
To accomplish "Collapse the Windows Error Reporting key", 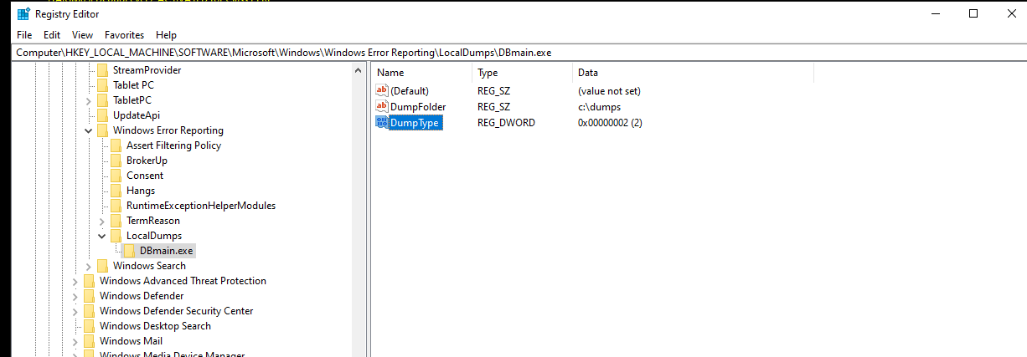I will [89, 130].
